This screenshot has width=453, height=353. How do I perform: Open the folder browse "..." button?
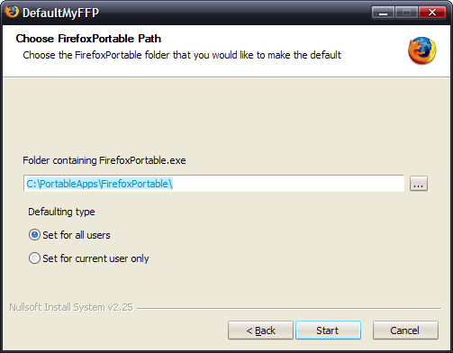click(x=419, y=184)
